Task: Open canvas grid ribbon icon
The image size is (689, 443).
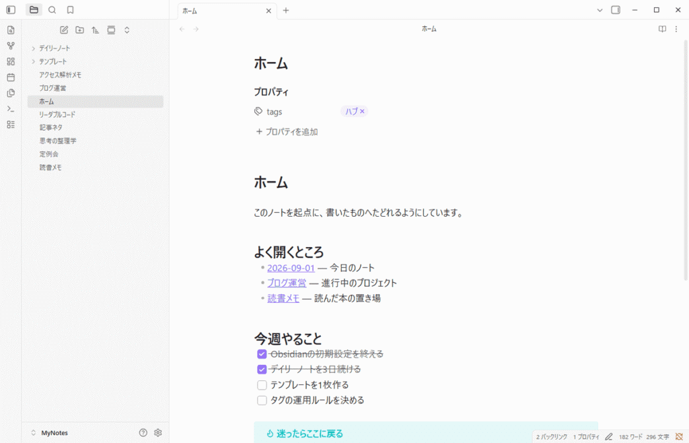Action: coord(11,61)
